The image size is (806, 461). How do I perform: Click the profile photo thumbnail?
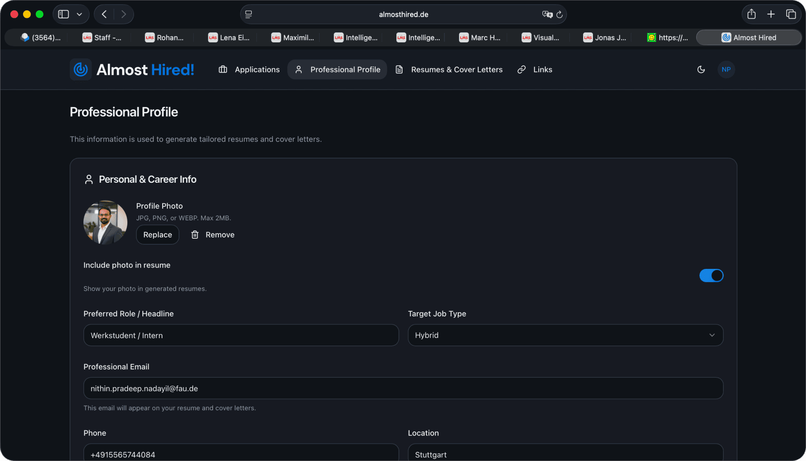106,222
